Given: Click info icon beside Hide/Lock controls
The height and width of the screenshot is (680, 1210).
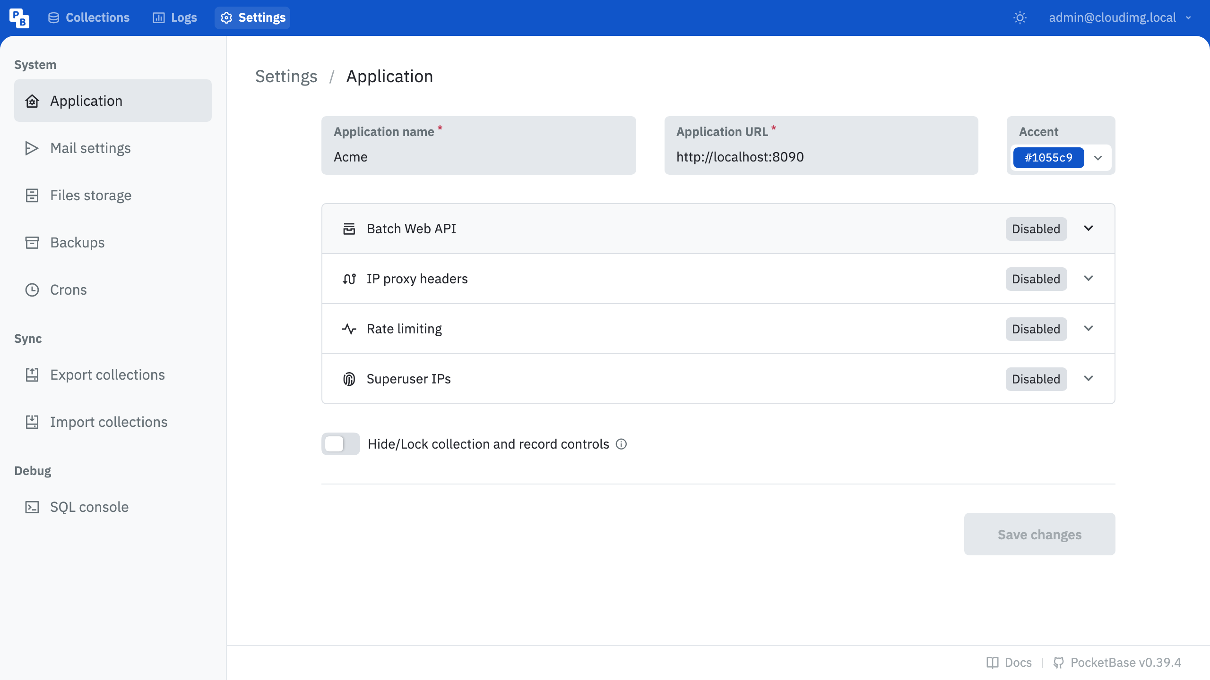Looking at the screenshot, I should [622, 444].
